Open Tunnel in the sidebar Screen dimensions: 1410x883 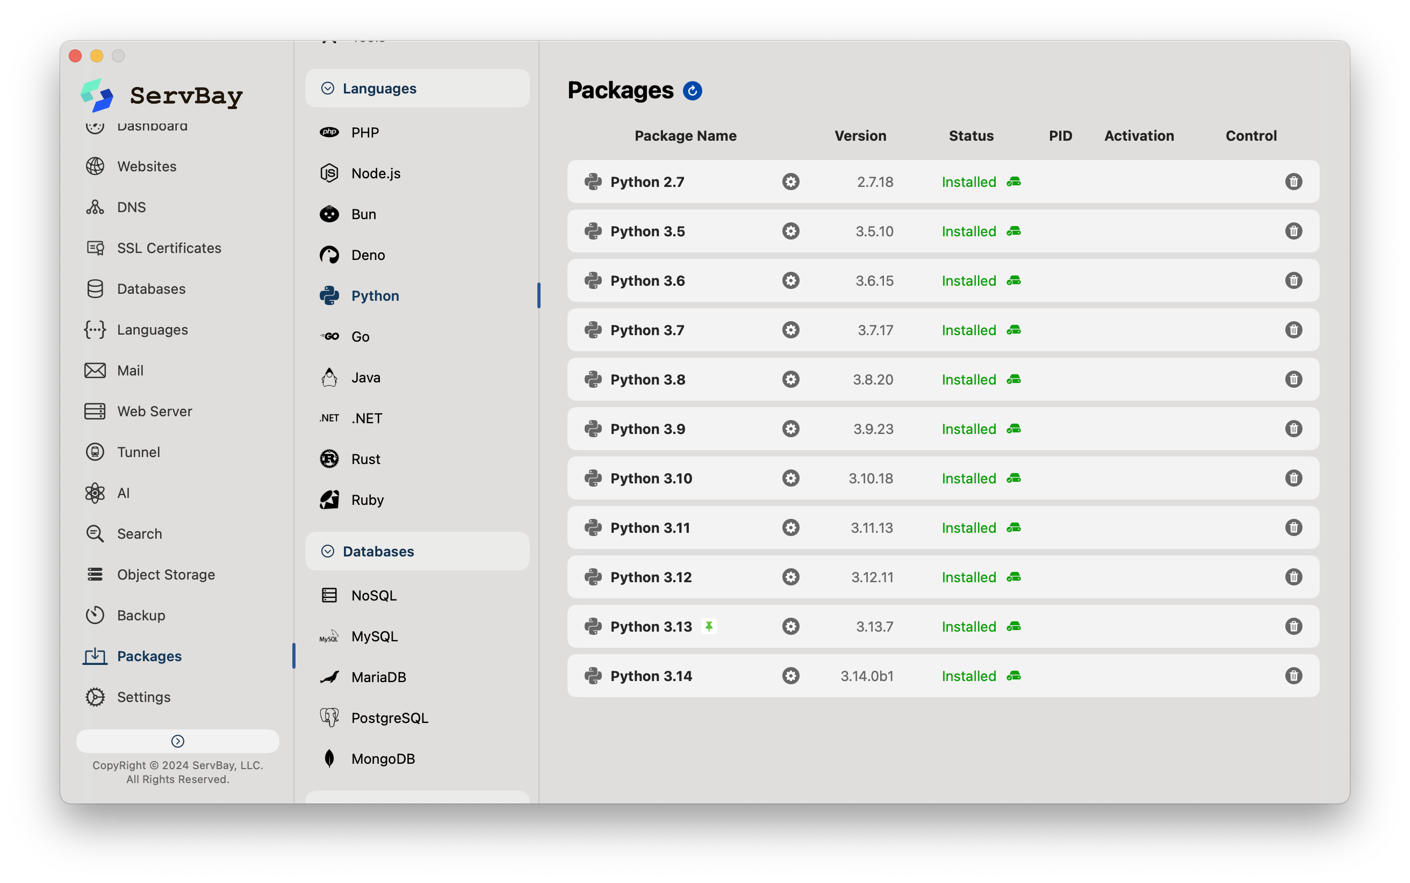click(x=138, y=452)
